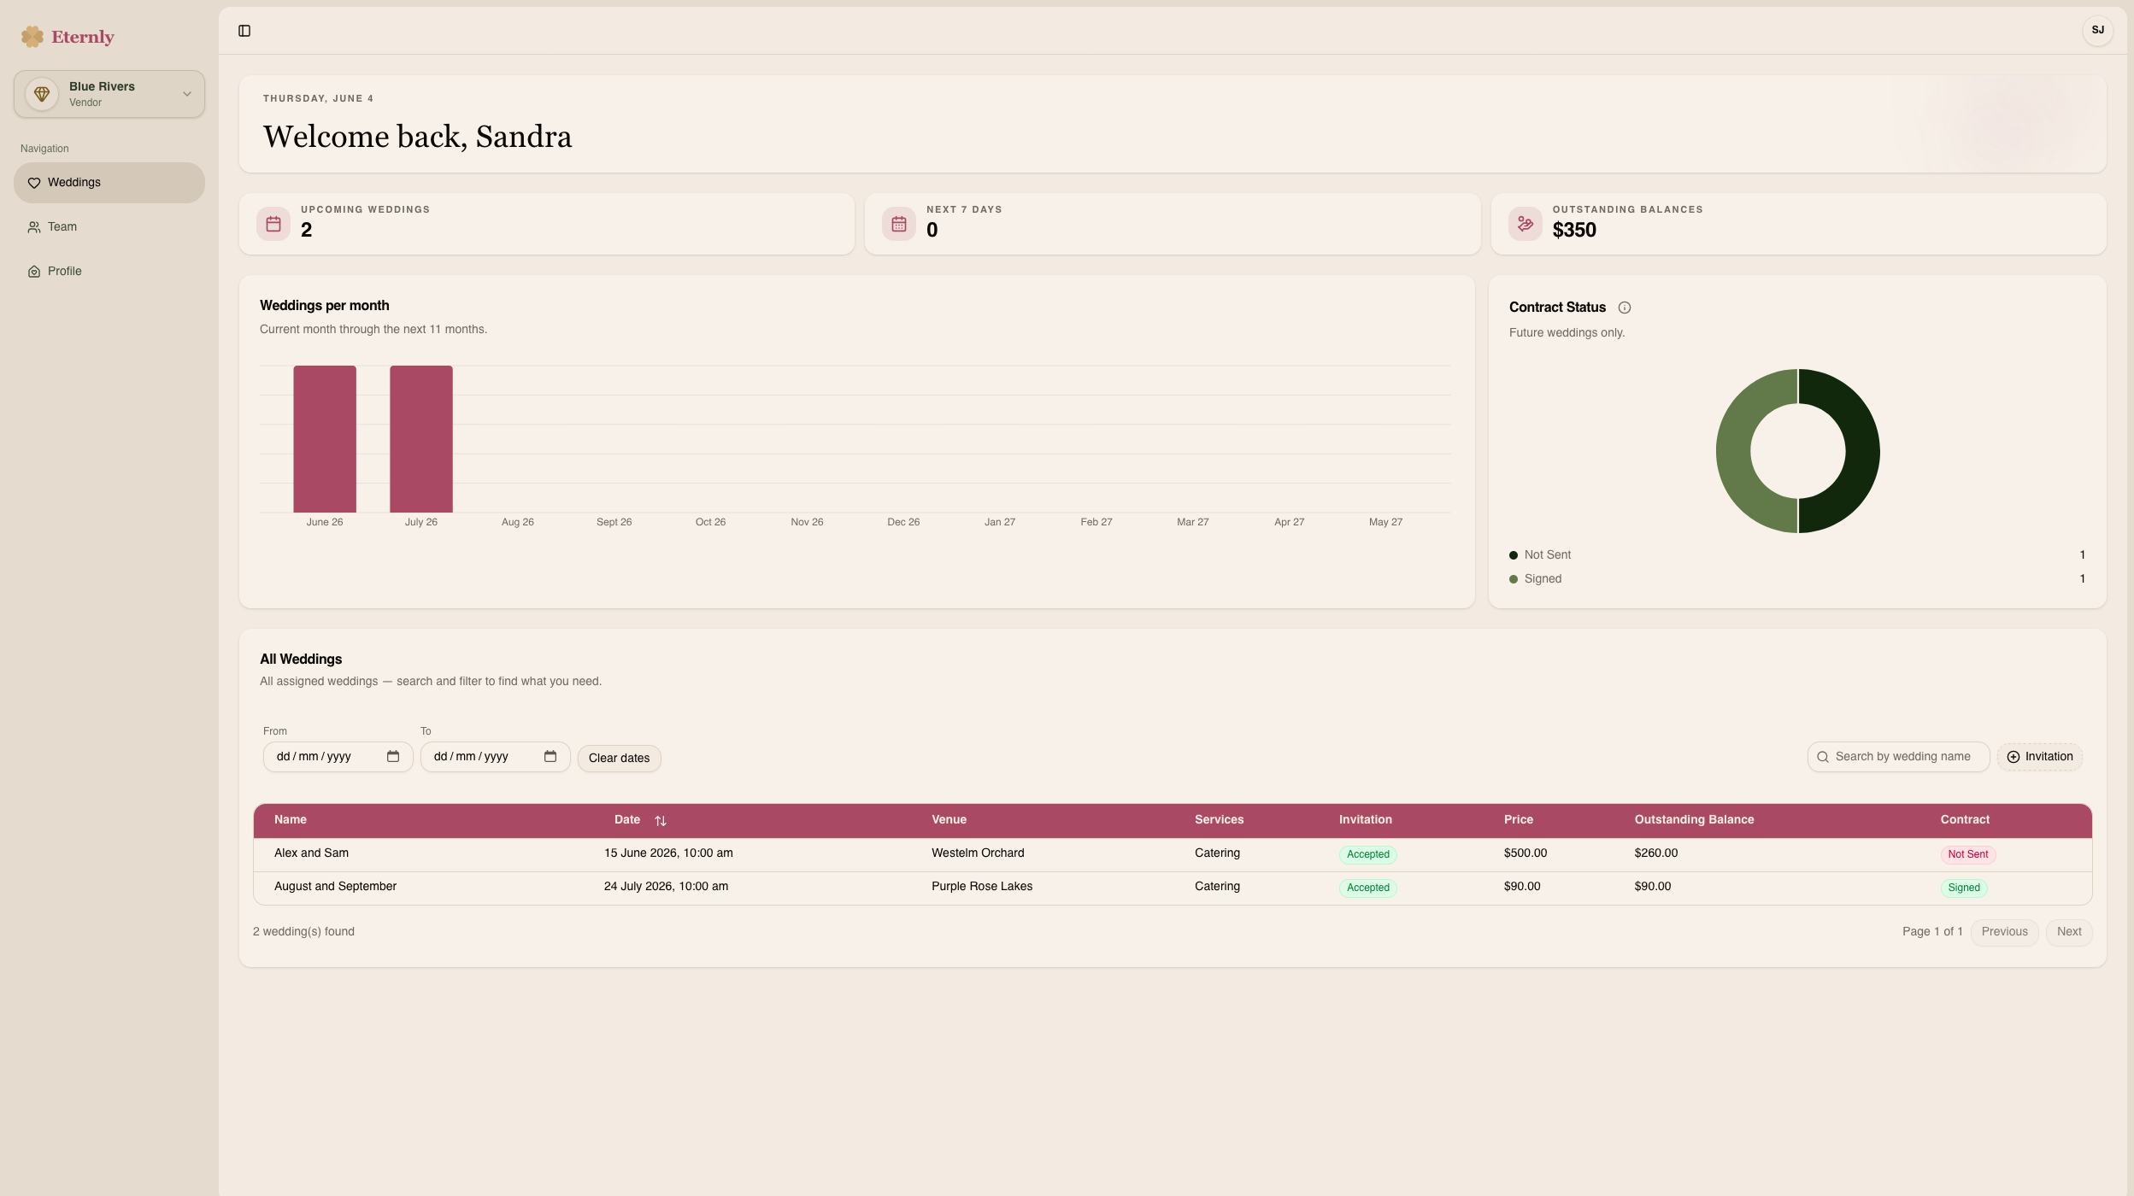Click the plus icon on Invitation
Image resolution: width=2134 pixels, height=1196 pixels.
[x=2013, y=757]
